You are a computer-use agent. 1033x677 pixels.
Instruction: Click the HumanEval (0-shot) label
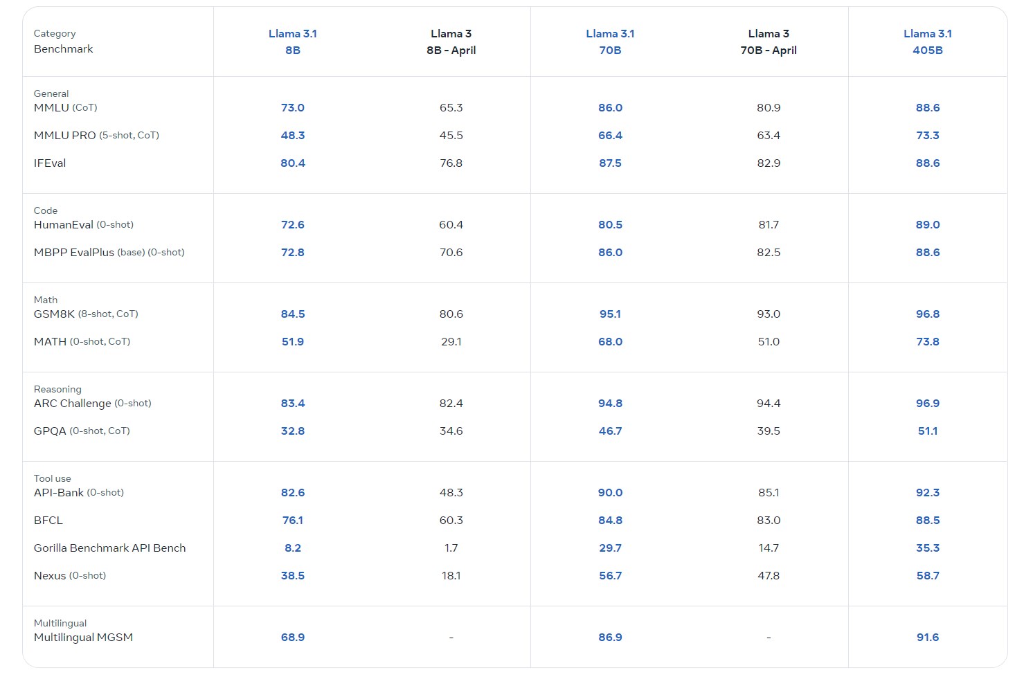pos(83,225)
